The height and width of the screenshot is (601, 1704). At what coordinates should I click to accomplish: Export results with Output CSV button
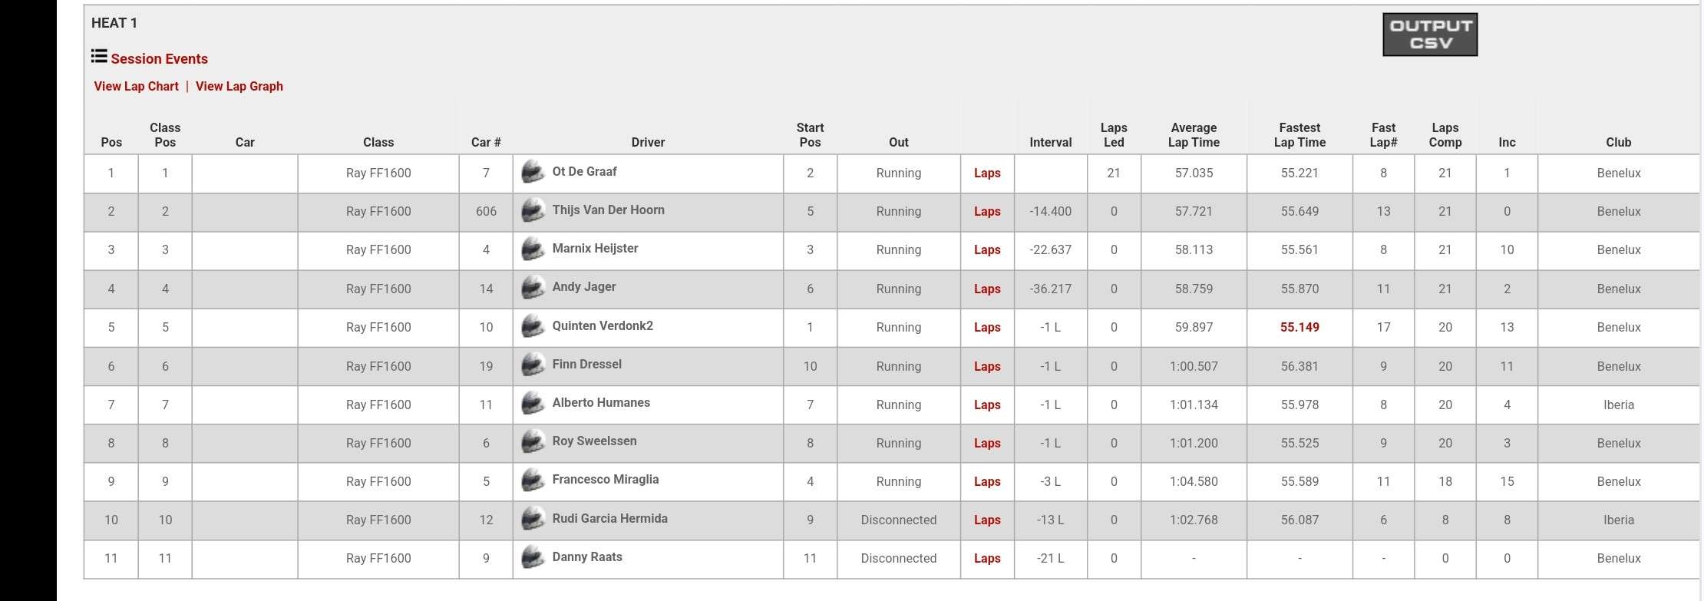tap(1430, 35)
